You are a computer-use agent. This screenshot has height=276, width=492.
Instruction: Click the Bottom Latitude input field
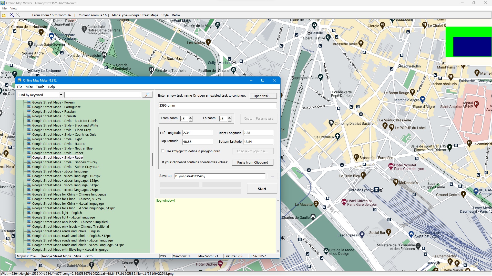coord(258,142)
